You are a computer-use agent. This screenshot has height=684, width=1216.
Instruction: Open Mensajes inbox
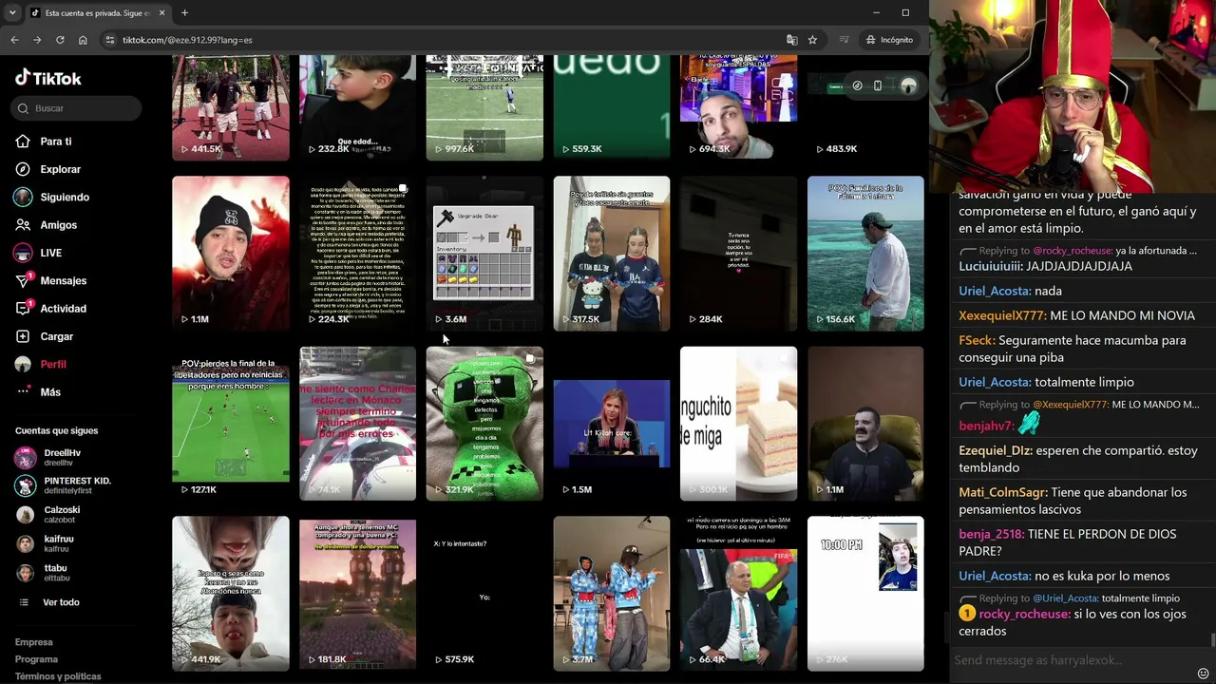pyautogui.click(x=63, y=280)
